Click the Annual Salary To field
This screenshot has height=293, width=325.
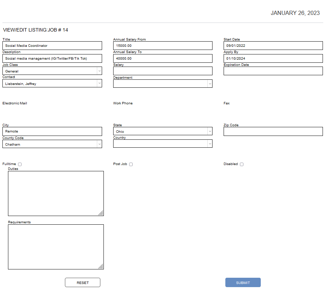click(163, 58)
